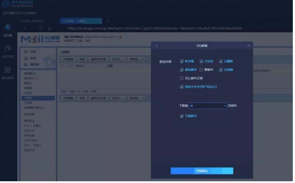Enable the QQ 邮件订阅 checkbox
The image size is (295, 183).
pyautogui.click(x=182, y=78)
